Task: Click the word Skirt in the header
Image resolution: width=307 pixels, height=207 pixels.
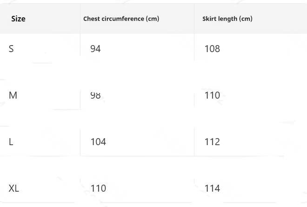Action: [210, 19]
